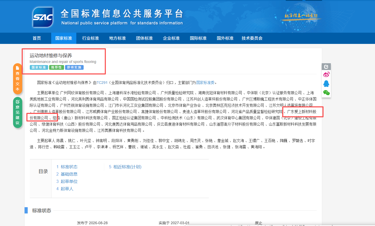Jump to 1 标准状态 in contents
This screenshot has height=226, width=375.
click(67, 167)
